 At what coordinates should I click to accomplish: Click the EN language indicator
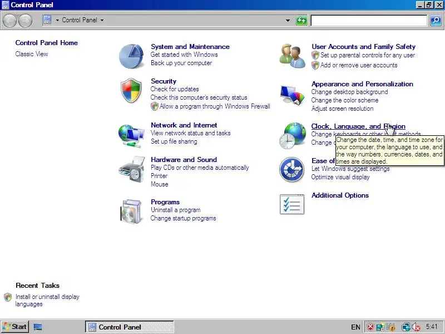click(355, 327)
